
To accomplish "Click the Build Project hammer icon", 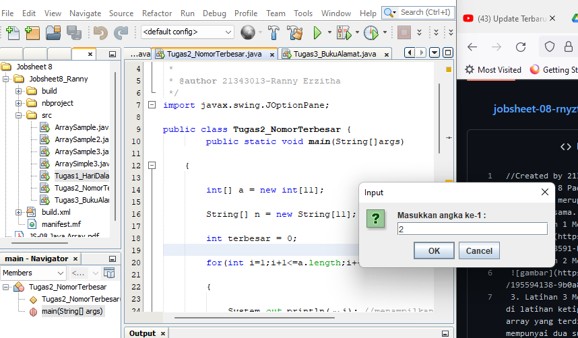I will (274, 32).
